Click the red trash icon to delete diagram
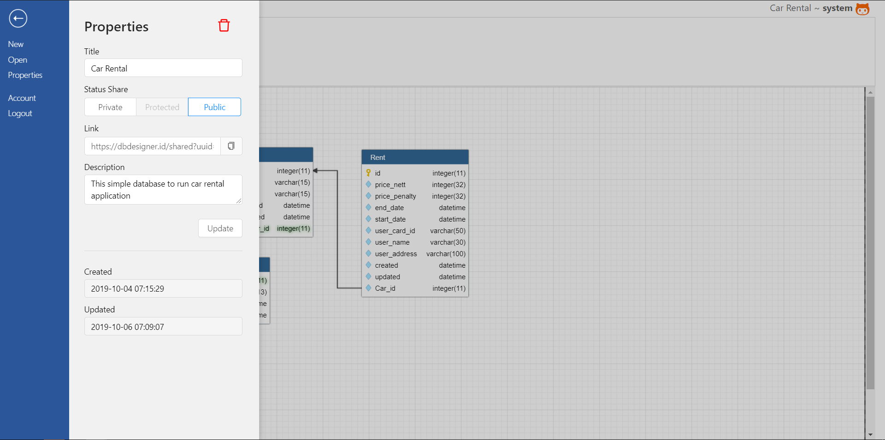 pyautogui.click(x=224, y=25)
